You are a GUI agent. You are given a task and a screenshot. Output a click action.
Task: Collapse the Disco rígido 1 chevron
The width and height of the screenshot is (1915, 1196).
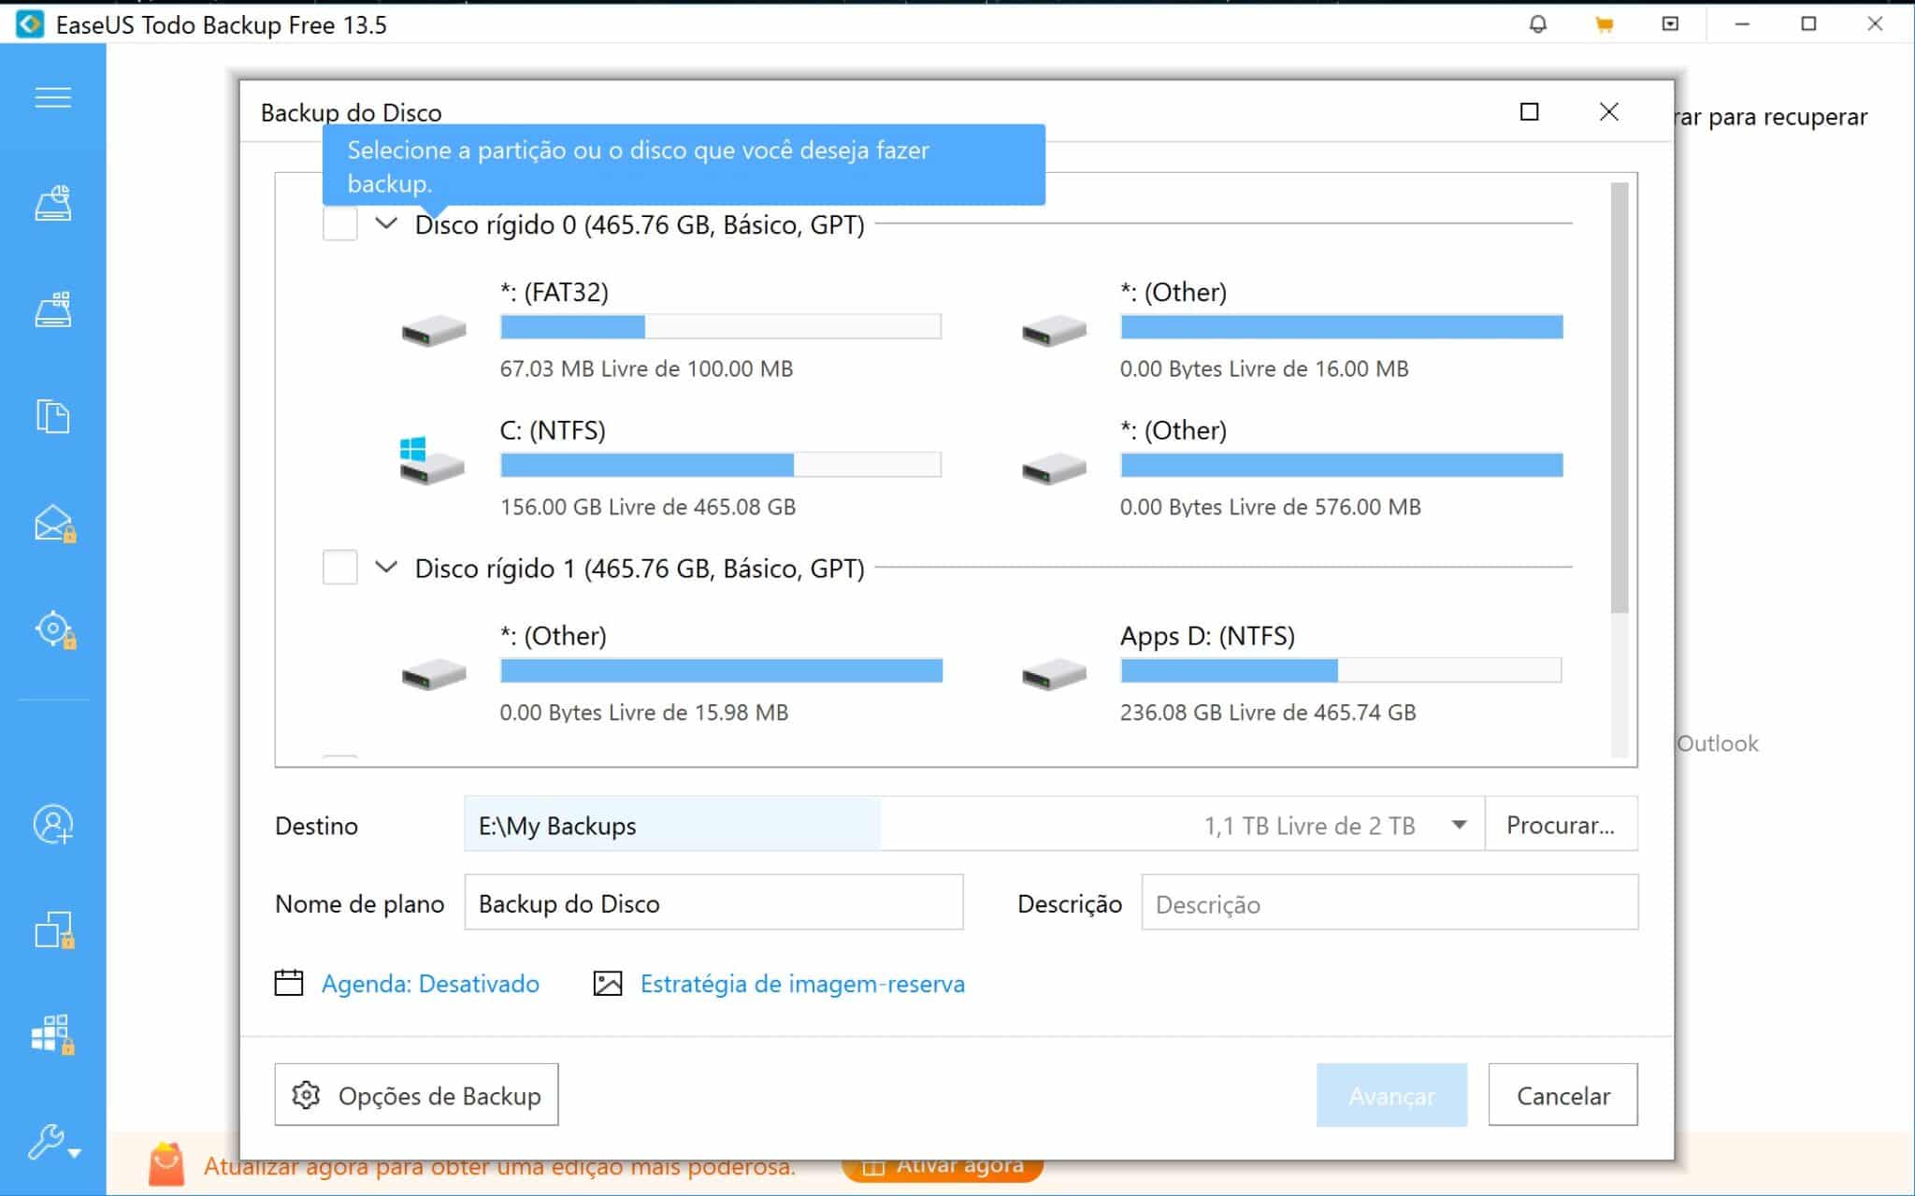pos(386,567)
